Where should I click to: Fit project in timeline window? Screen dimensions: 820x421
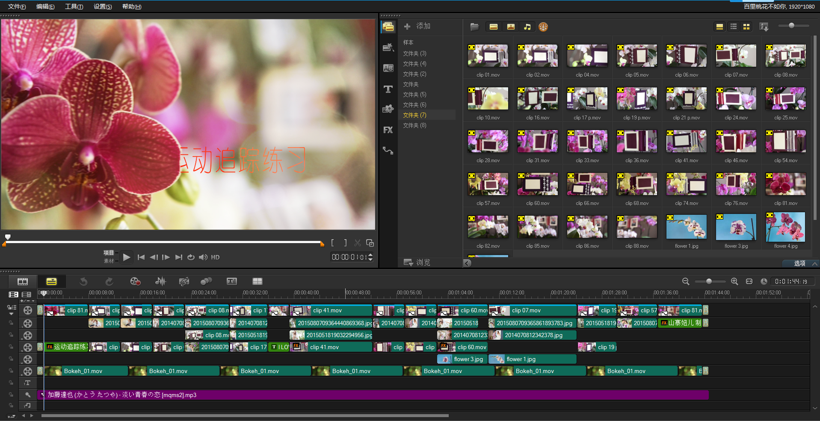749,281
